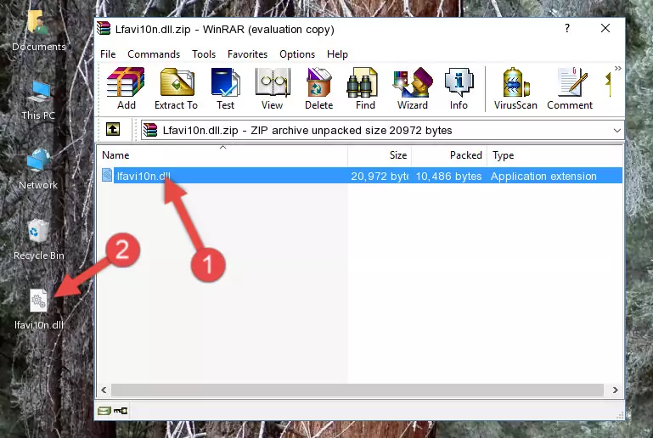Click the Info toolbar icon

(459, 88)
